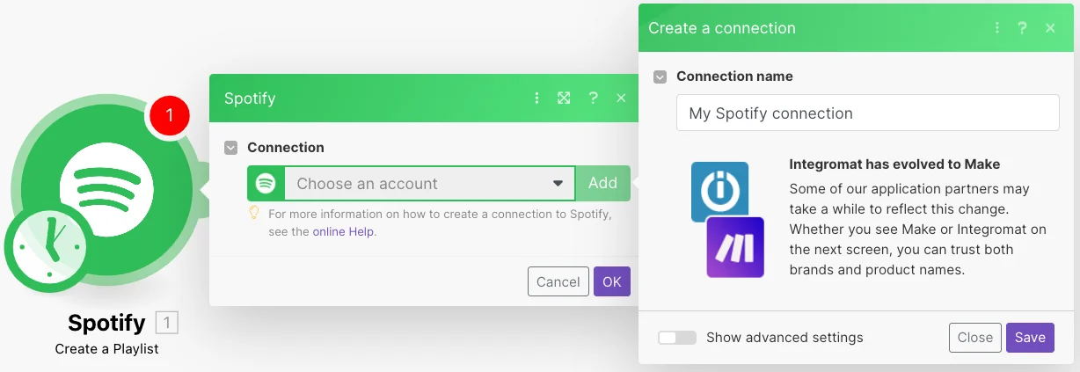This screenshot has height=372, width=1080.
Task: Save the new Spotify connection
Action: (x=1030, y=338)
